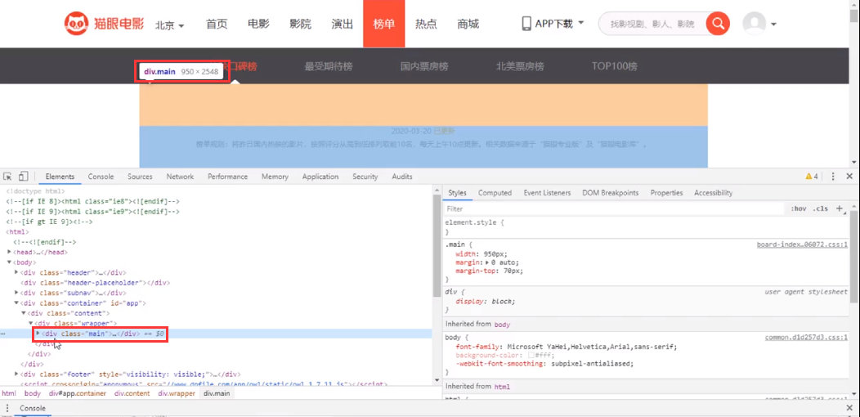This screenshot has width=860, height=417.
Task: Click the background-color white swatch
Action: 531,356
